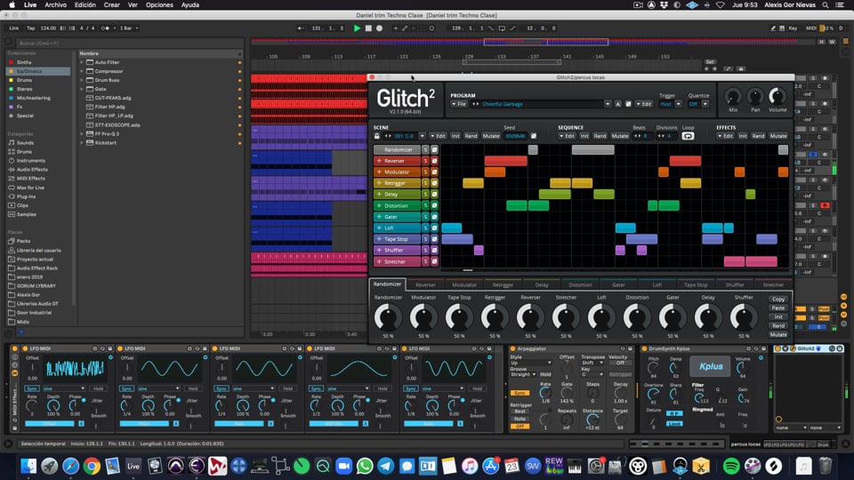Click the Seed value field
Image resolution: width=854 pixels, height=480 pixels.
[515, 136]
